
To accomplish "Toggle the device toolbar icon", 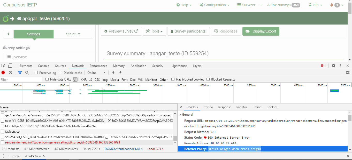I will 10,66.
